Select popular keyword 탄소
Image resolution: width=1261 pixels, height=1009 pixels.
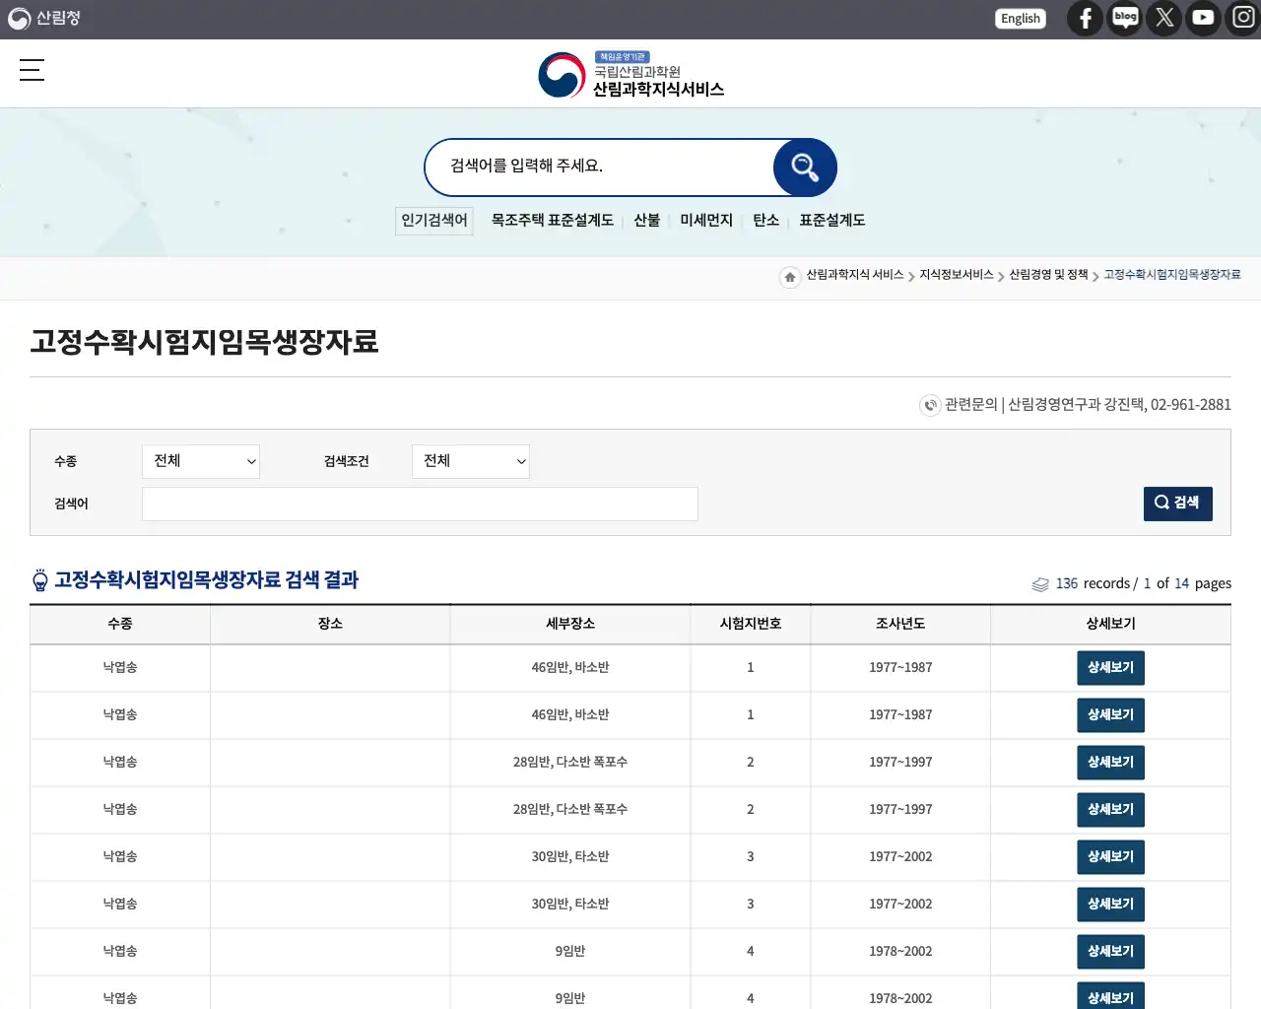pos(766,220)
